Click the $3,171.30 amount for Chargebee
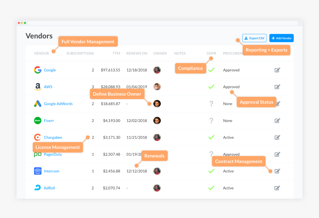319x218 pixels. 112,138
